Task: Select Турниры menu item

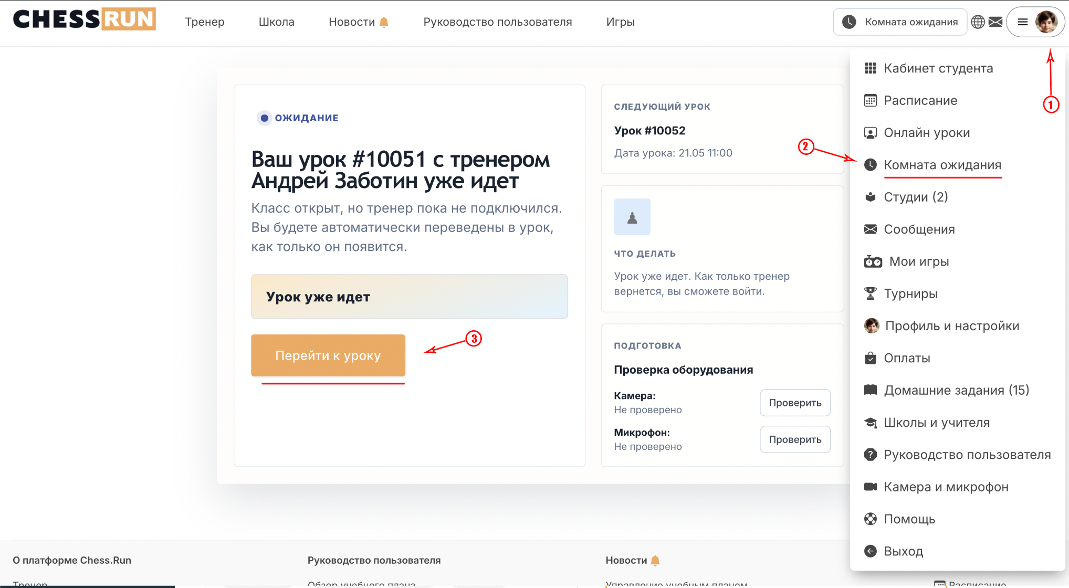Action: (x=910, y=293)
